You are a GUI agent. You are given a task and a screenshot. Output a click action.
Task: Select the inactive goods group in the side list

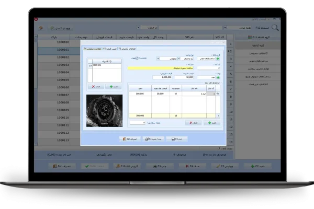257,85
